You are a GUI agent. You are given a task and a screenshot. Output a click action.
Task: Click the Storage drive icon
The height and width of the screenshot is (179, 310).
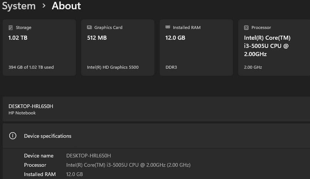pos(11,27)
